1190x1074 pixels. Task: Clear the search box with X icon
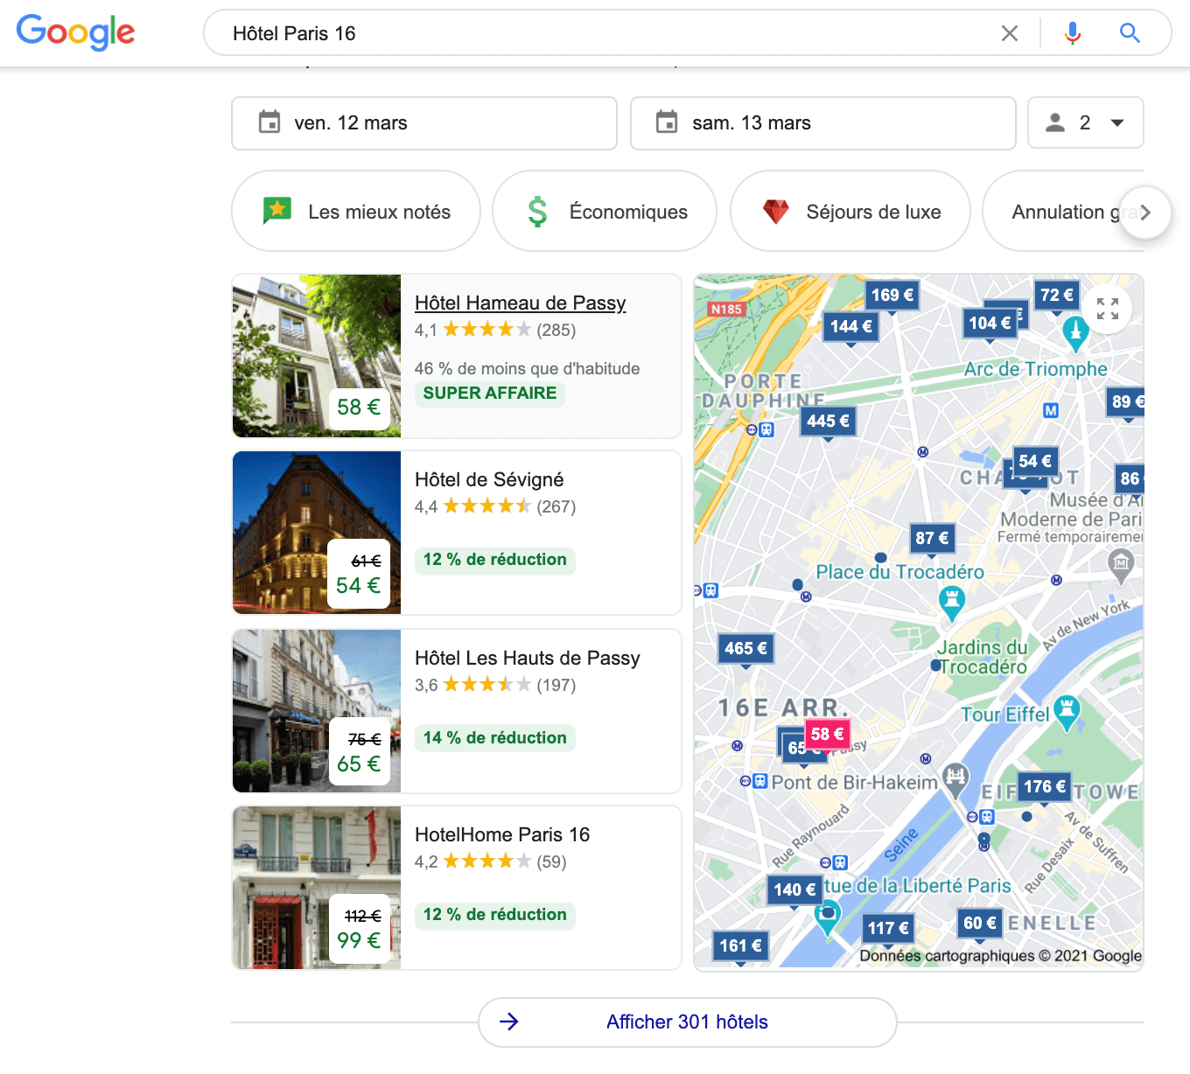click(1010, 33)
